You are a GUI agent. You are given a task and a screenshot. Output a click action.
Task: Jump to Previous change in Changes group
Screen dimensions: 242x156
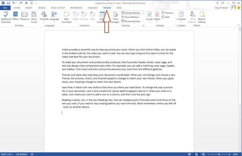pyautogui.click(x=168, y=13)
